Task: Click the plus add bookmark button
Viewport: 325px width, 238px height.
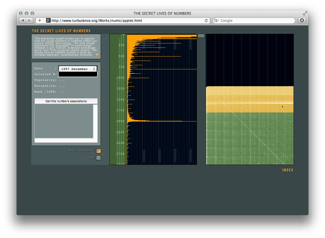Action: coord(39,20)
